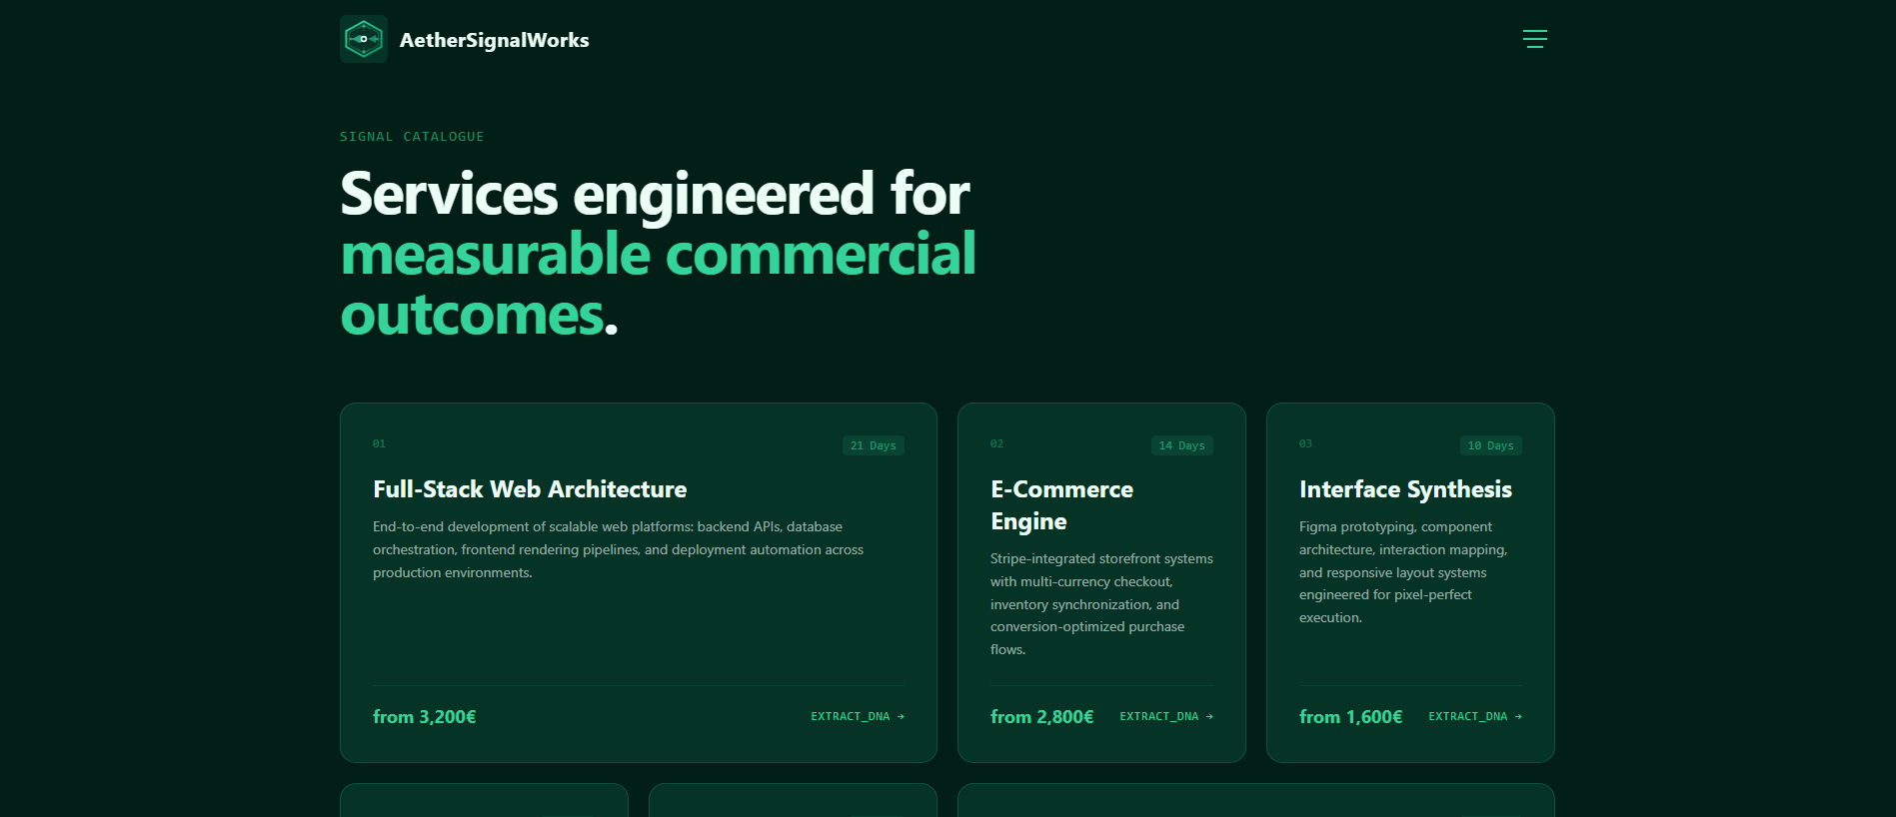Click the Stripe-integrated storefront description
The height and width of the screenshot is (817, 1896).
click(x=1101, y=604)
